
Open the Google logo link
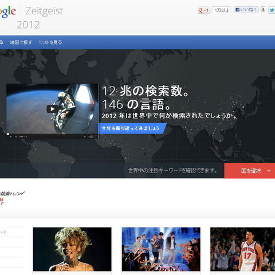pyautogui.click(x=8, y=11)
